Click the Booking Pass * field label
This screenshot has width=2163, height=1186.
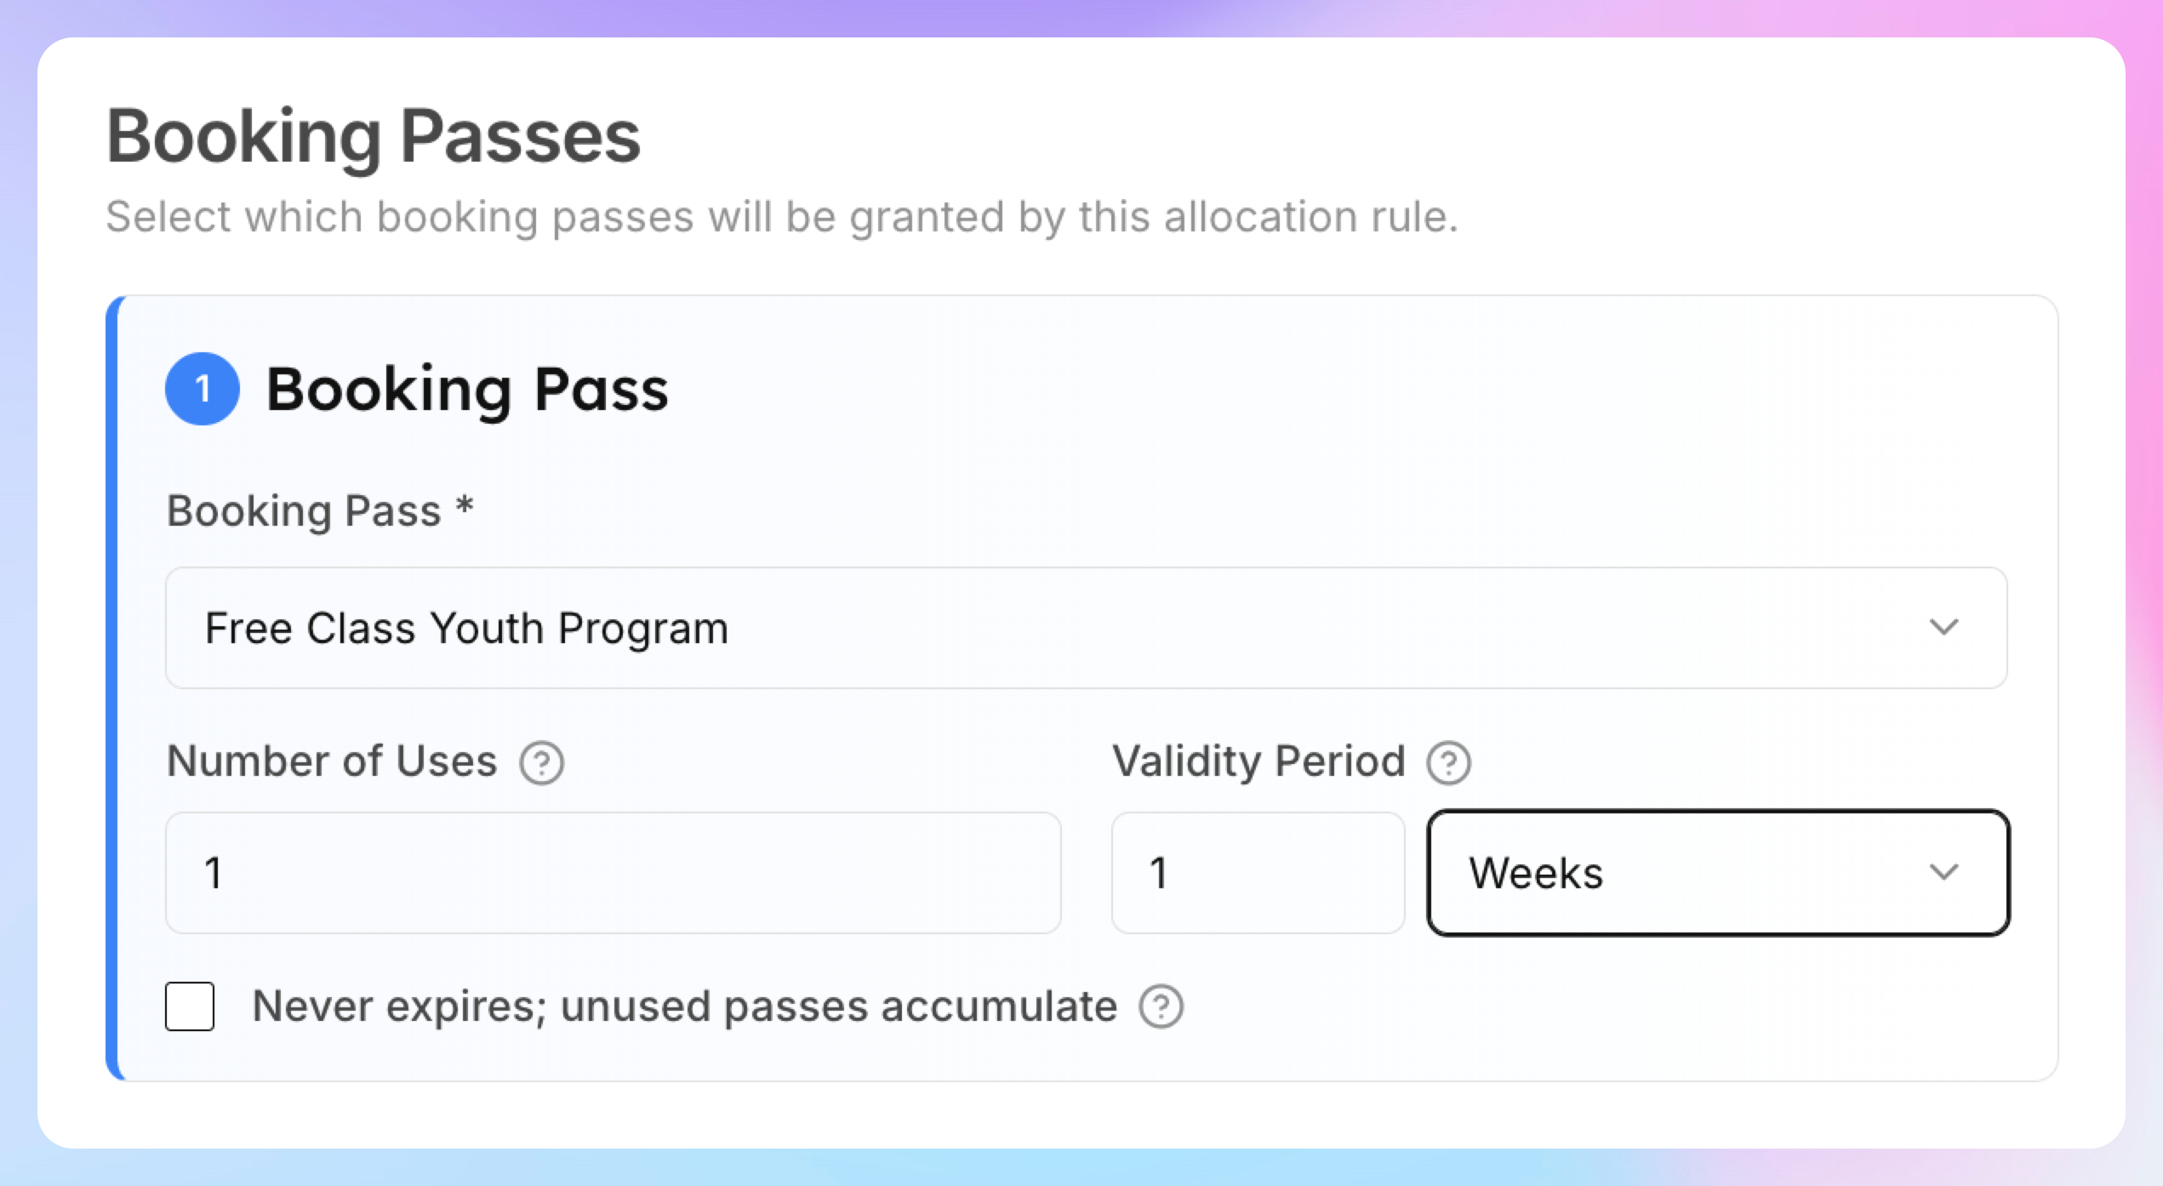coord(320,511)
